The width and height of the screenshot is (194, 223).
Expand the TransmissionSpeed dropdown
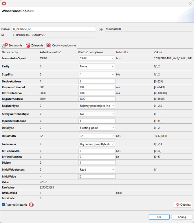(97, 58)
